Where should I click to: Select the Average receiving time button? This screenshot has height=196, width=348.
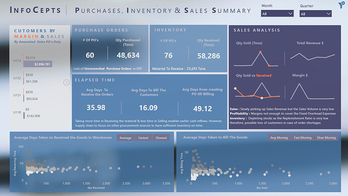coord(126,138)
